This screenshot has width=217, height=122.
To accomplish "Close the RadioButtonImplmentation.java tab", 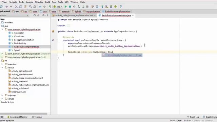I will pos(133,15).
